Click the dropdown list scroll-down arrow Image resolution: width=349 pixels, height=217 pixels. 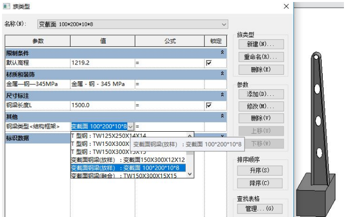pos(189,174)
